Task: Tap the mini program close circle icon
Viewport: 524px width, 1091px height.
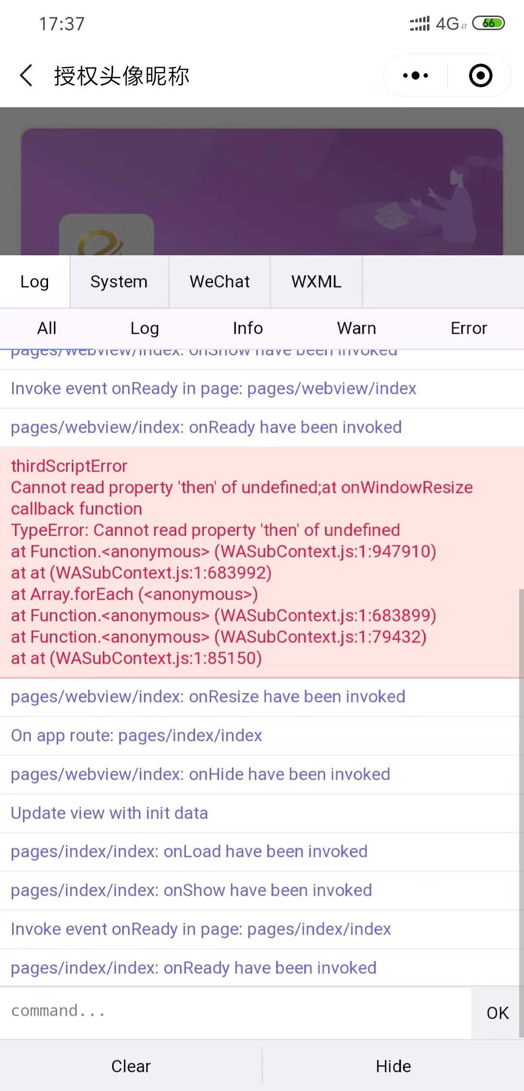Action: coord(480,76)
